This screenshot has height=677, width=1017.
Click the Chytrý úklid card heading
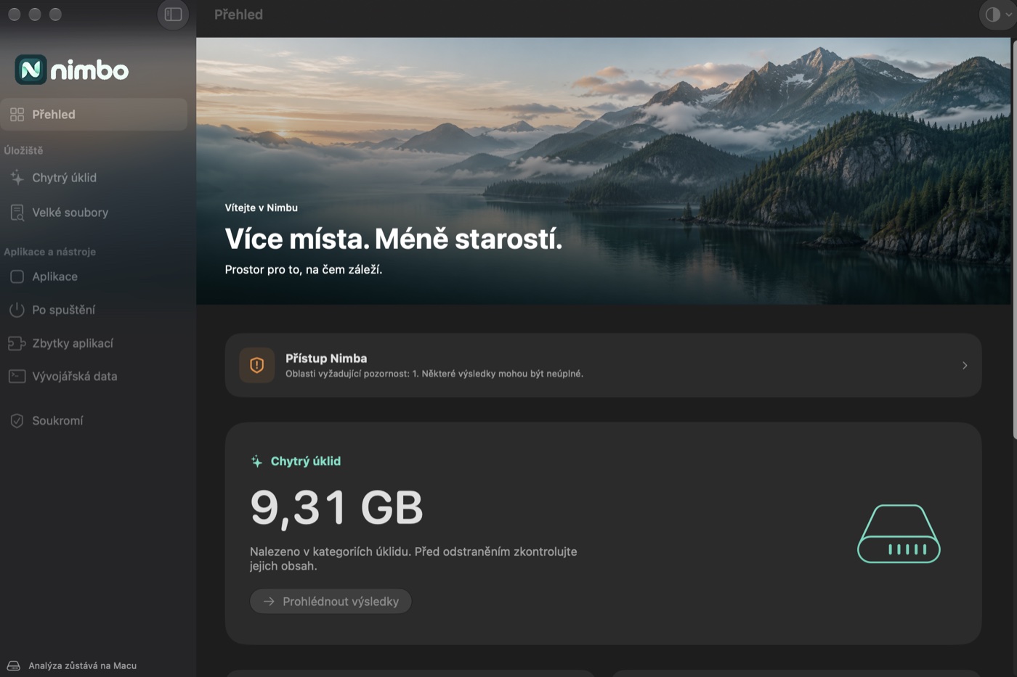pyautogui.click(x=306, y=461)
